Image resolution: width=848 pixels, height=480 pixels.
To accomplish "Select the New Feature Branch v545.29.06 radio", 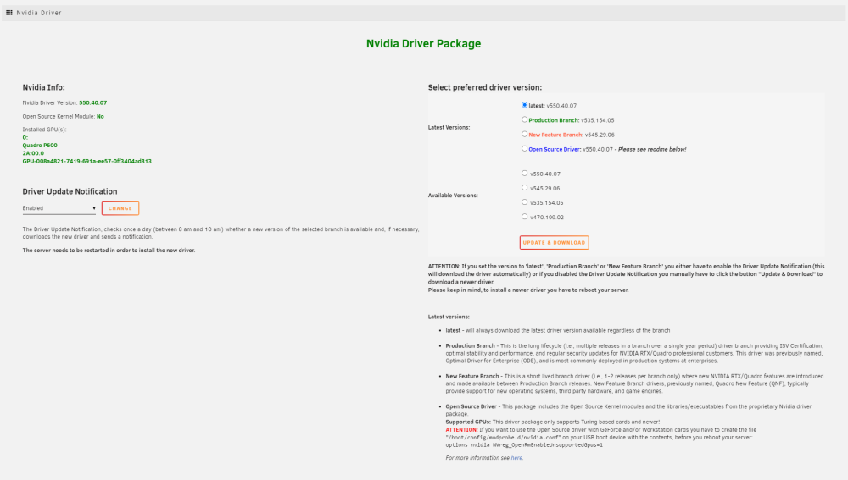I will pos(524,134).
